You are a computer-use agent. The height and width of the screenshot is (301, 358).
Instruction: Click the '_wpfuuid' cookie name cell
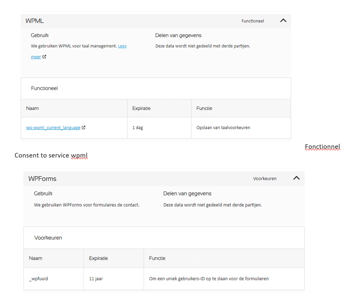(54, 279)
